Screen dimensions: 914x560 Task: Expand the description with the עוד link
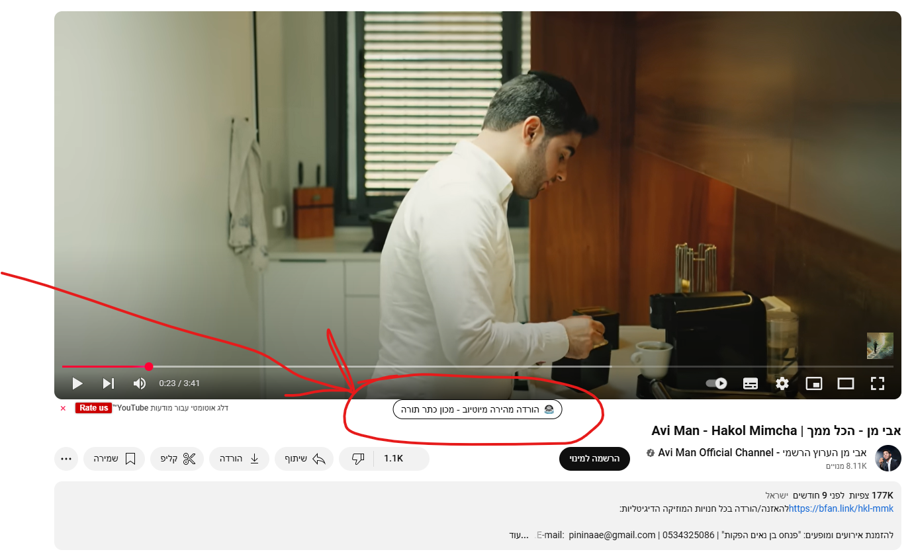click(520, 535)
